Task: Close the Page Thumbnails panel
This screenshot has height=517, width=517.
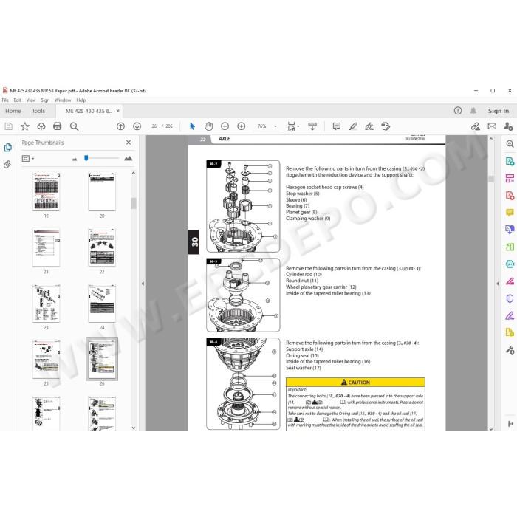Action: click(129, 143)
